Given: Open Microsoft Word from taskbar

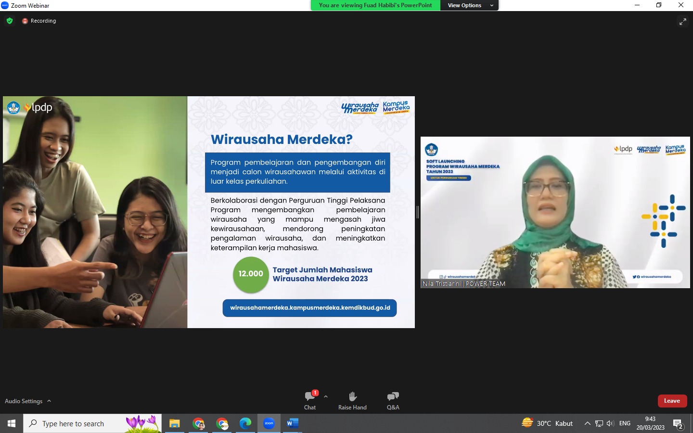Looking at the screenshot, I should [292, 423].
